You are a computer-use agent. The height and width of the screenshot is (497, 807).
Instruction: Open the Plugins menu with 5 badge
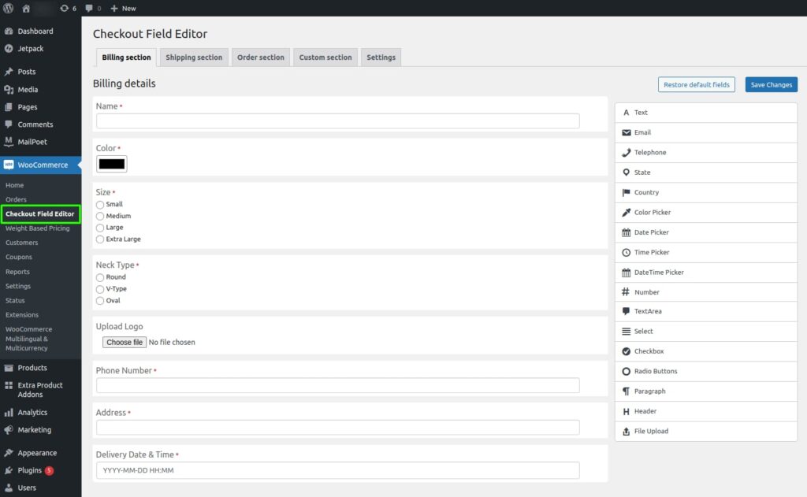point(41,471)
